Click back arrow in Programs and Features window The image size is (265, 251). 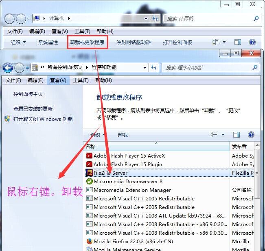(x=8, y=68)
